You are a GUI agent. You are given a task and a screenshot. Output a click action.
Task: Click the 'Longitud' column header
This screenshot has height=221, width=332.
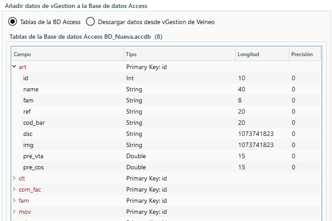261,54
